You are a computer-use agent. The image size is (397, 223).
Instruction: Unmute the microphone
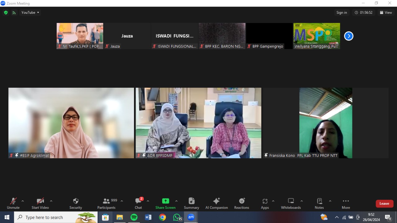(x=13, y=203)
